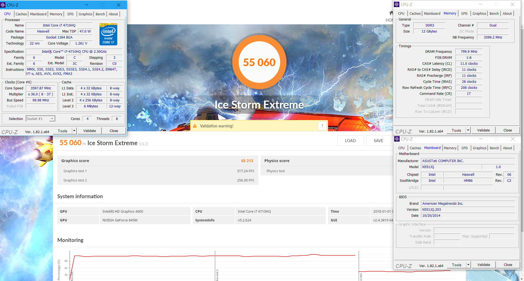Click the Intel Core i7 logo badge

pos(108,34)
